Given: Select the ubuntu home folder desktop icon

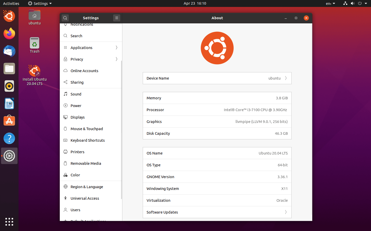Looking at the screenshot, I should click(35, 17).
